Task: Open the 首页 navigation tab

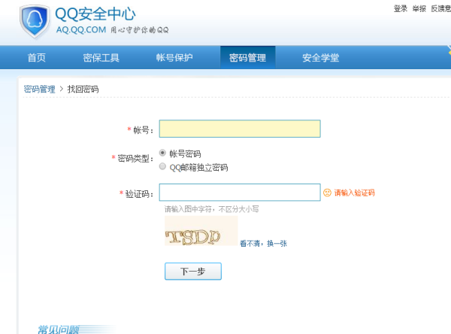Action: click(37, 58)
